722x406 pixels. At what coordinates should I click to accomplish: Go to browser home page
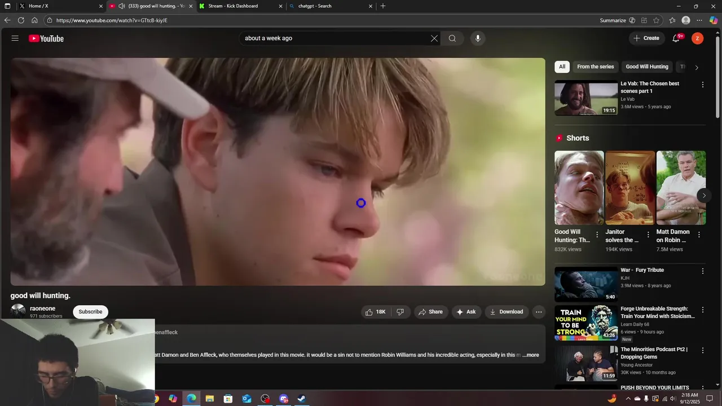34,20
